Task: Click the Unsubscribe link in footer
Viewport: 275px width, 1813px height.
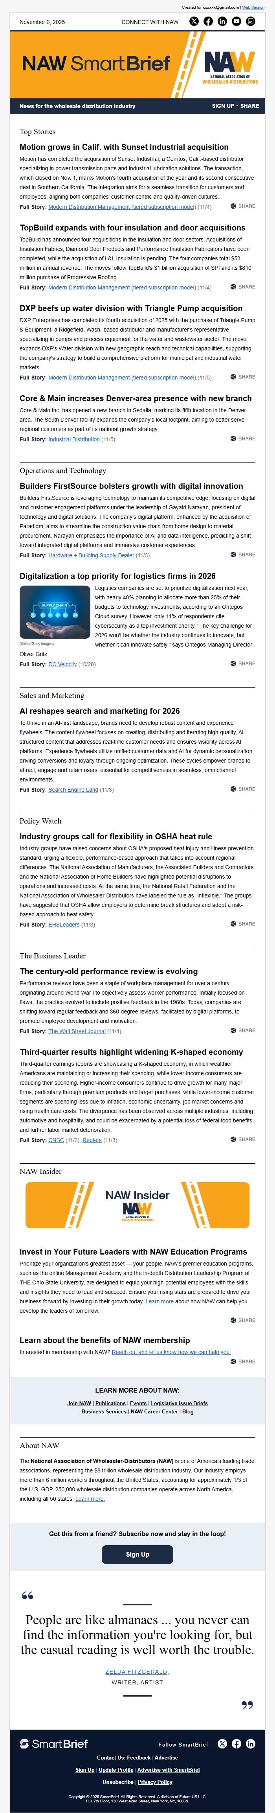Action: pyautogui.click(x=117, y=1781)
